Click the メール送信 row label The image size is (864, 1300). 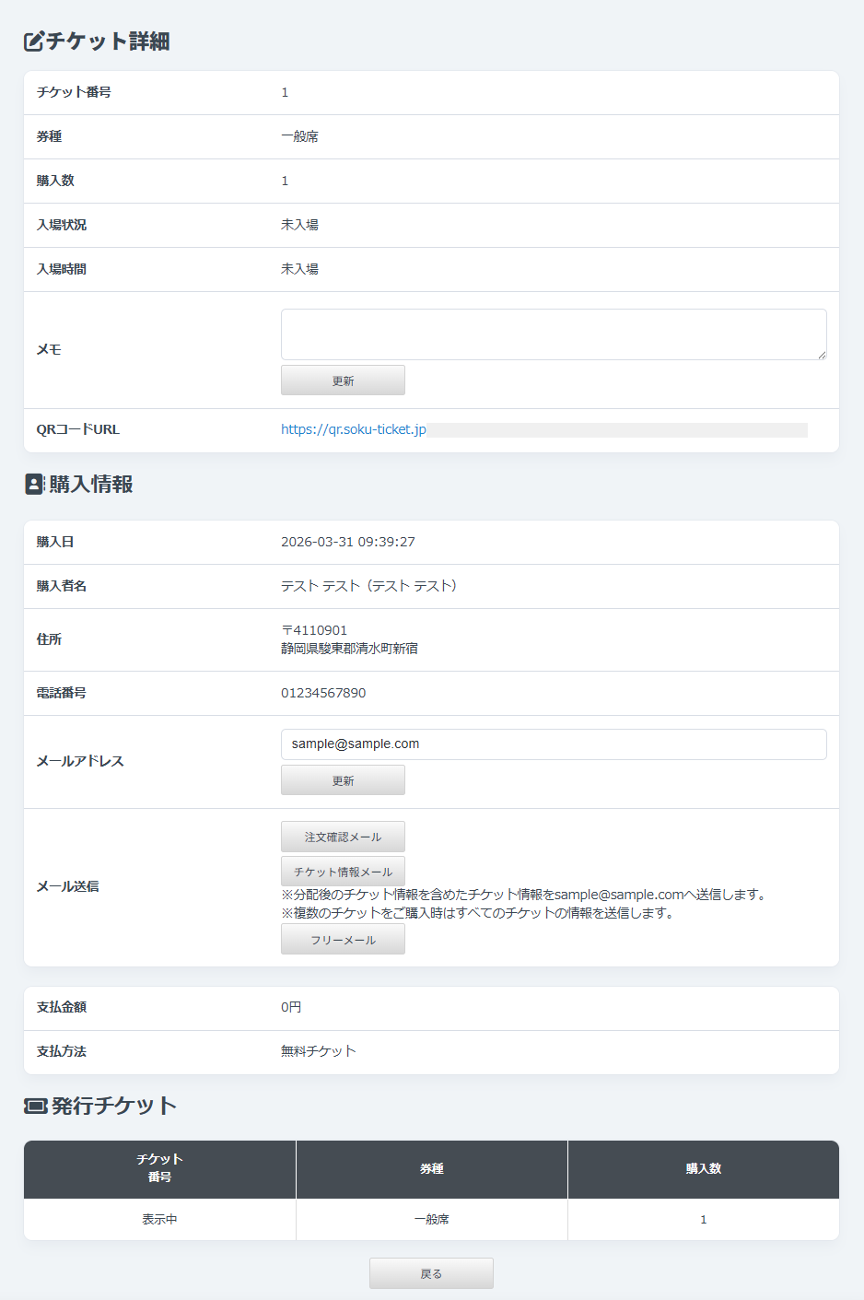67,886
